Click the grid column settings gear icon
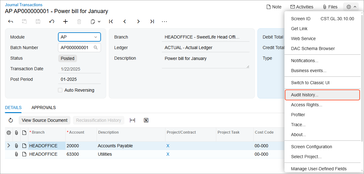The height and width of the screenshot is (174, 364). (9, 133)
